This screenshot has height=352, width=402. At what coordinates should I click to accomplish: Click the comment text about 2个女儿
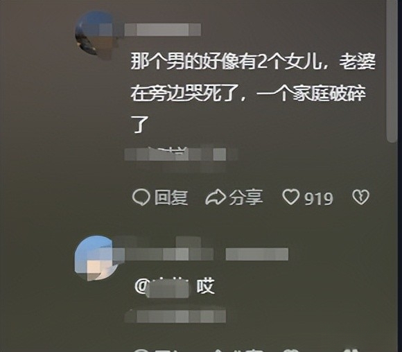[252, 94]
